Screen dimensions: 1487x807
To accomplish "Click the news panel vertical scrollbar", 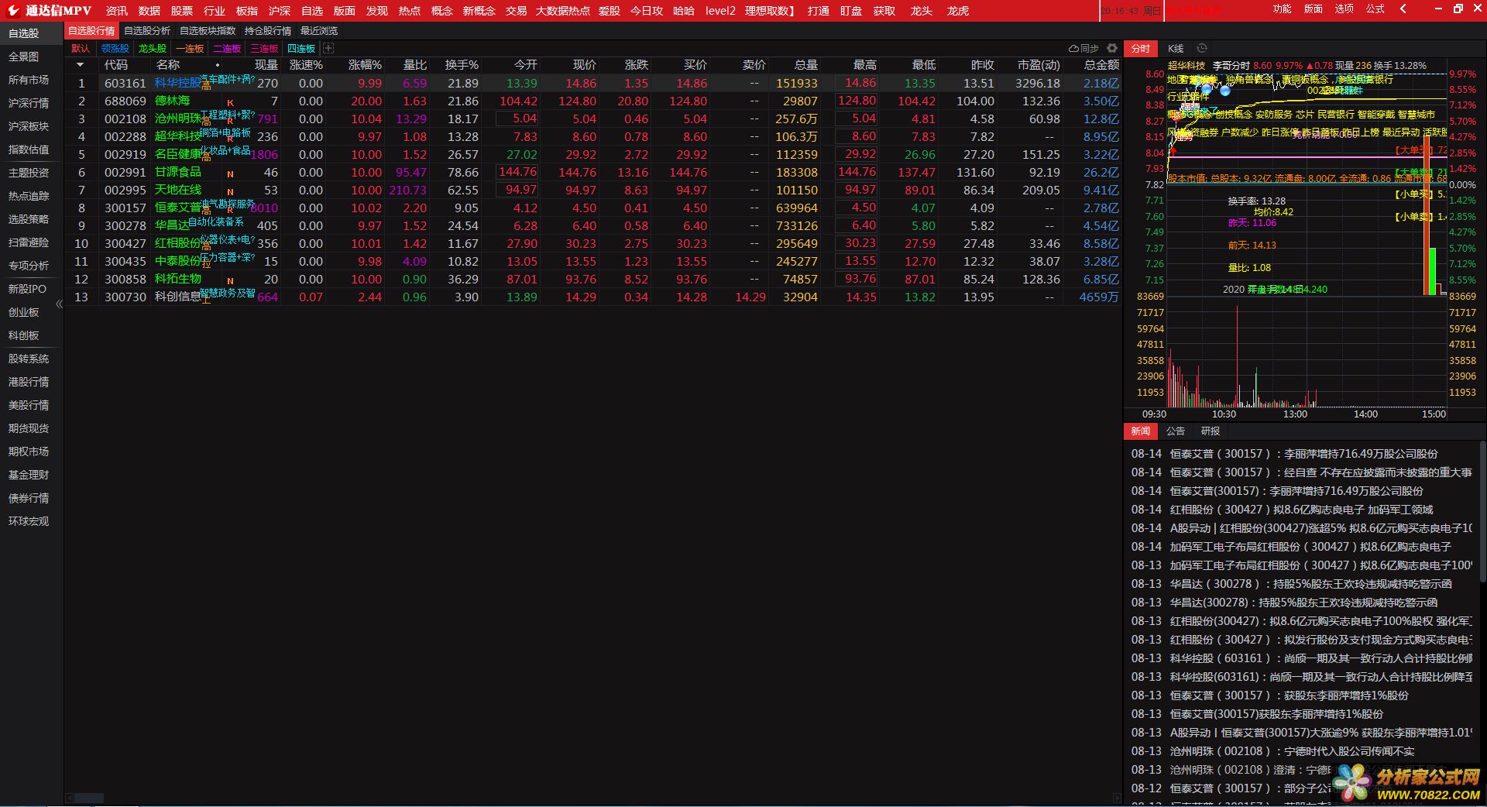I will [x=1482, y=511].
